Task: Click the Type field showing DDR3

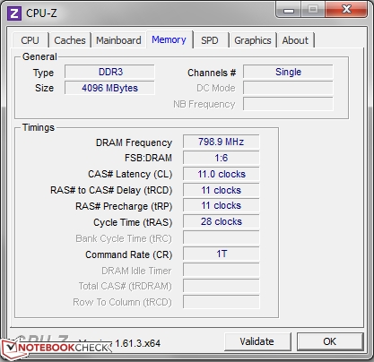Action: click(109, 72)
